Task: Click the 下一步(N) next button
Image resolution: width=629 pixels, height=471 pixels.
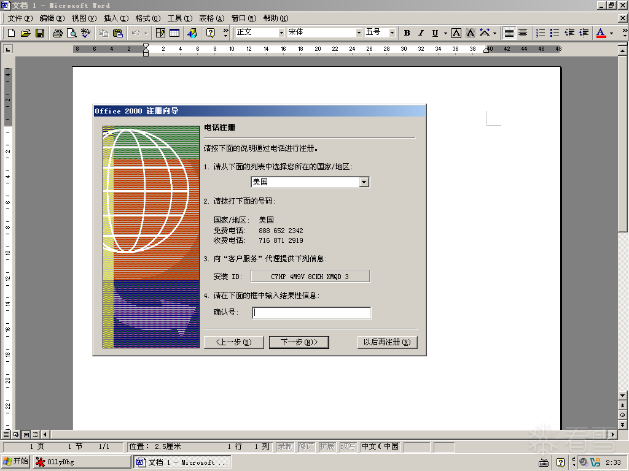Action: pos(299,342)
